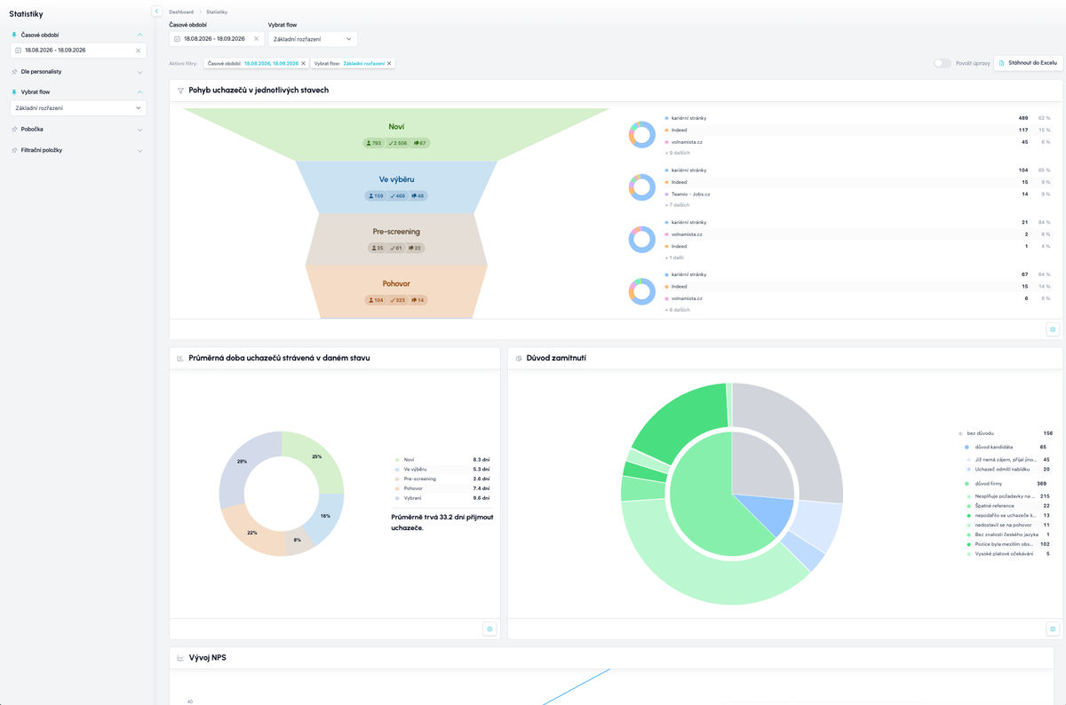Click the gear icon in Důvod zamítnutí panel
Screen dimensions: 1066x705
coord(1053,629)
